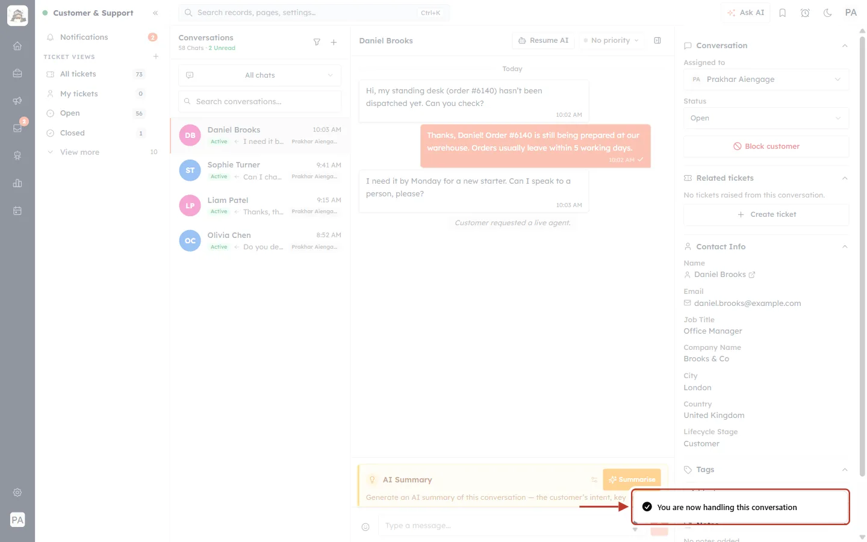Click the Summarise button
The image size is (867, 542).
(632, 480)
